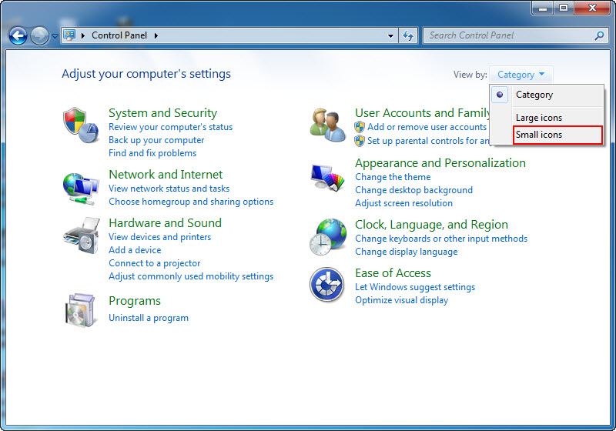Click Set up parental controls link
The image size is (616, 431).
tap(428, 141)
